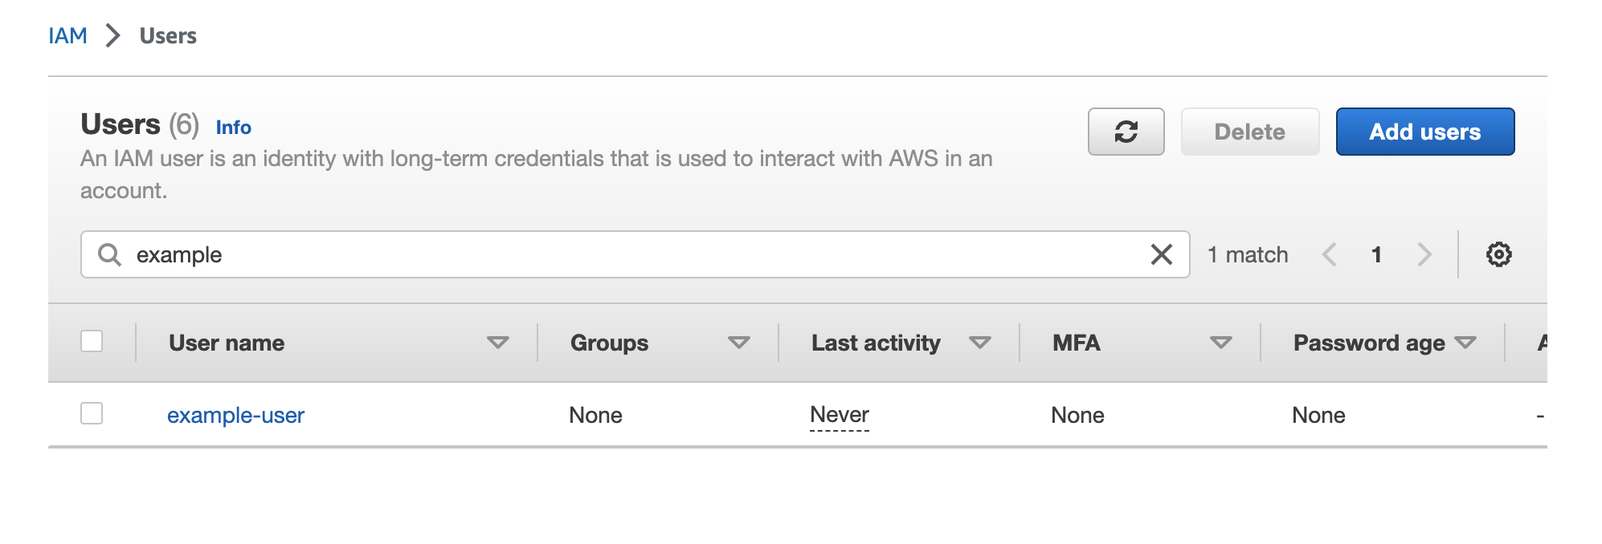Image resolution: width=1602 pixels, height=544 pixels.
Task: Select the Users breadcrumb item
Action: [168, 35]
